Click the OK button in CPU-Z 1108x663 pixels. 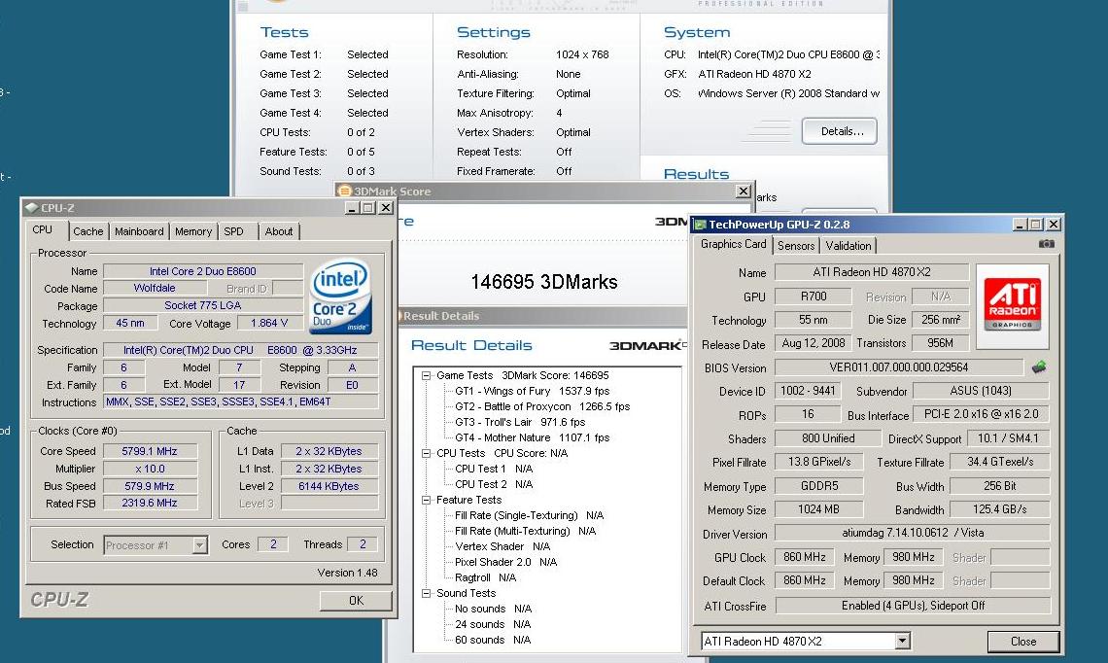[356, 600]
